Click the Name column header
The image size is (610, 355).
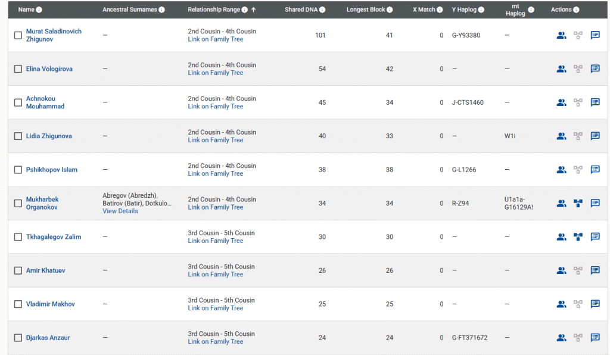[x=26, y=10]
